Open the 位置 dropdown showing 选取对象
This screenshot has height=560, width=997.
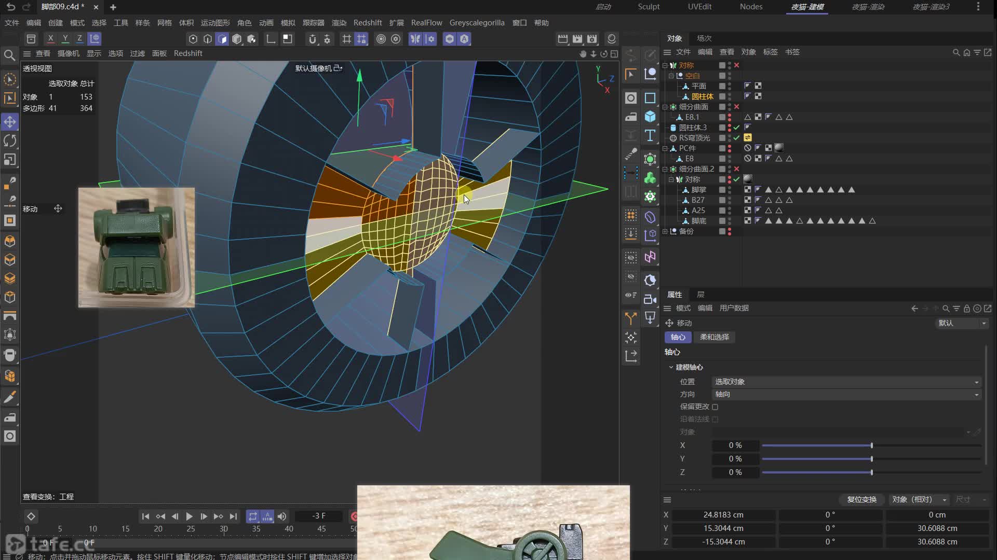pos(846,382)
